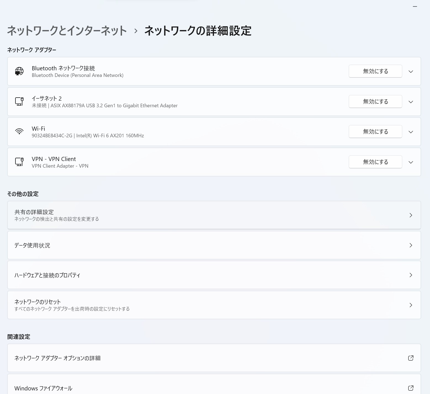
Task: Click right arrow on ネットワークのリセット row
Action: pos(411,305)
